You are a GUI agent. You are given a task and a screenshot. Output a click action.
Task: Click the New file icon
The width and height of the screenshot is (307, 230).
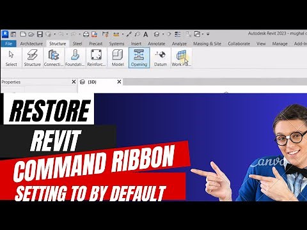pos(23,34)
